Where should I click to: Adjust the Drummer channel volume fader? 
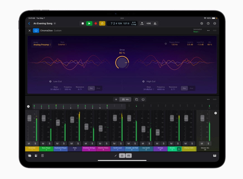click(x=29, y=118)
